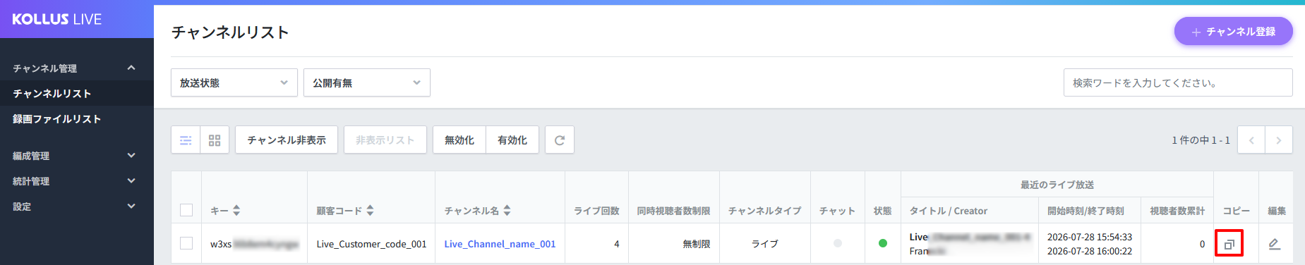Switch to grid view layout icon
This screenshot has height=265, width=1305.
(215, 140)
